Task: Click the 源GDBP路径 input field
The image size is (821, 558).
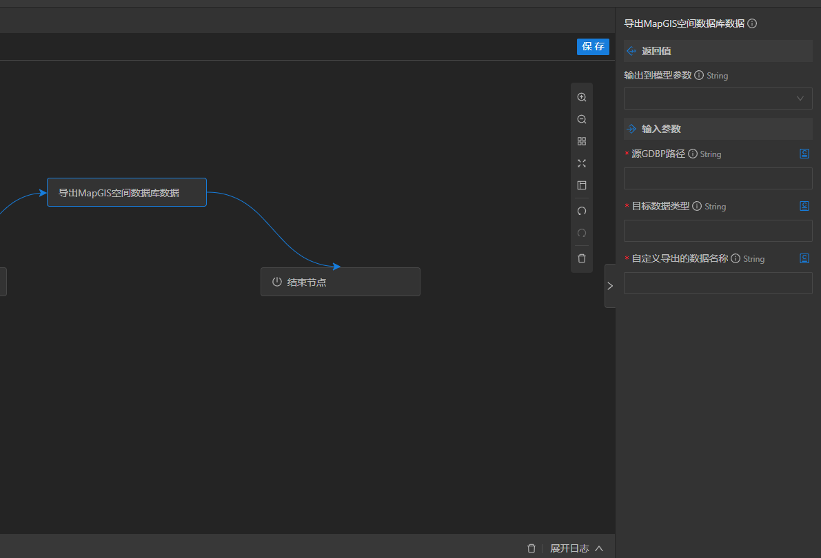Action: click(x=718, y=178)
